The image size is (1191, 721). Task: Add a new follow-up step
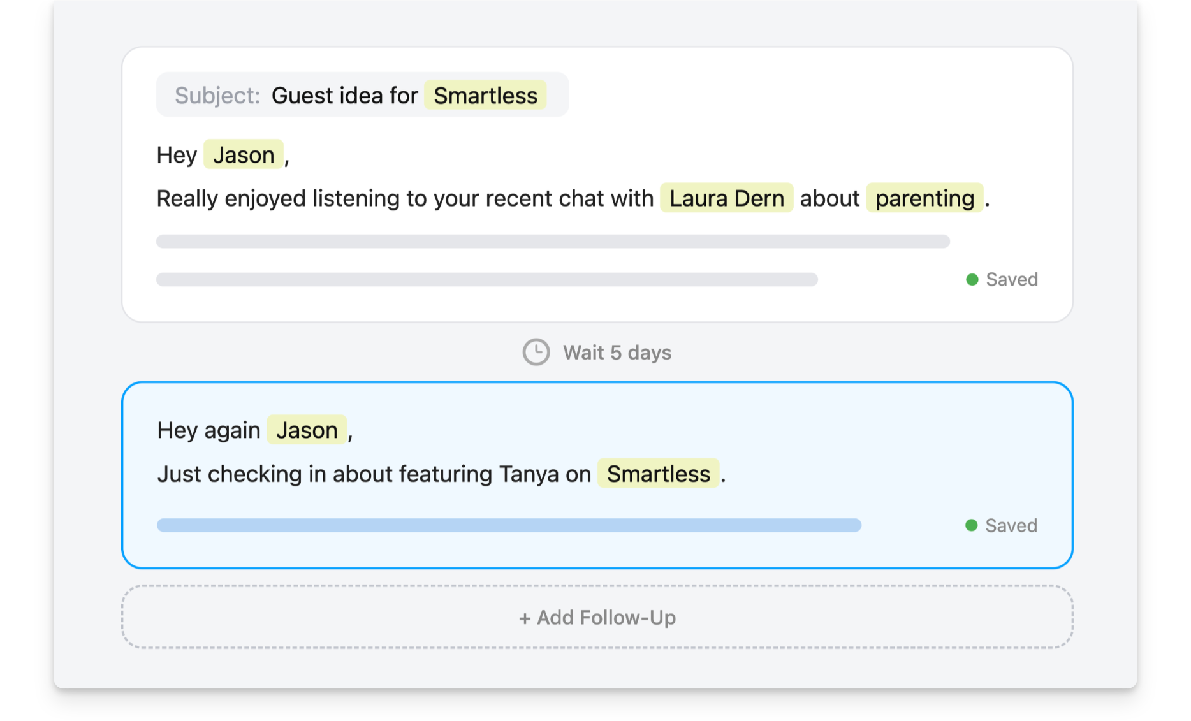(x=597, y=617)
